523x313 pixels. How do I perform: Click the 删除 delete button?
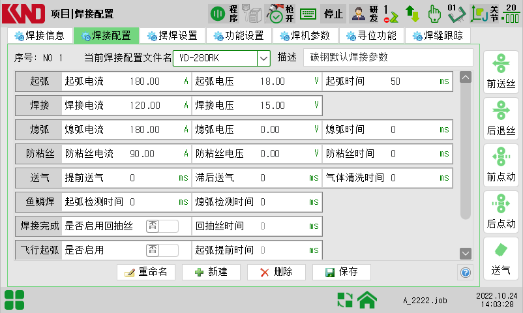click(x=276, y=272)
